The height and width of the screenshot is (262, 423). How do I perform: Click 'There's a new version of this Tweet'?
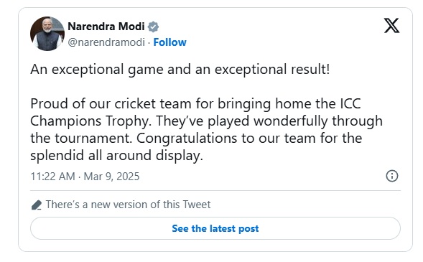[x=128, y=205]
